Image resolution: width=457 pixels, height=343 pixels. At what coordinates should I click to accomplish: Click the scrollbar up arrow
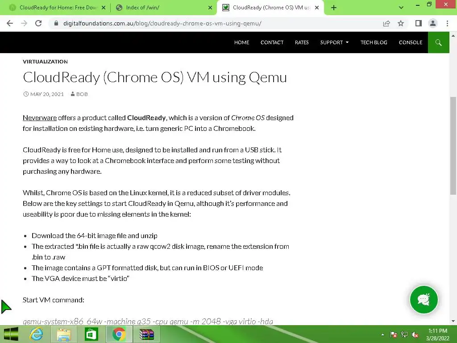click(453, 36)
